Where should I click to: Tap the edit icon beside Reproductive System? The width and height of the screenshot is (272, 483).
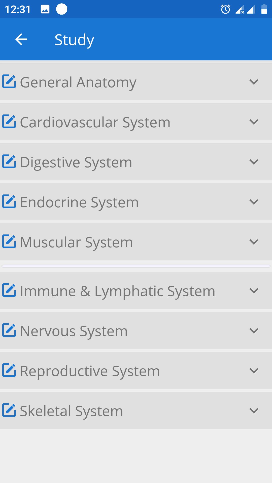coord(9,370)
